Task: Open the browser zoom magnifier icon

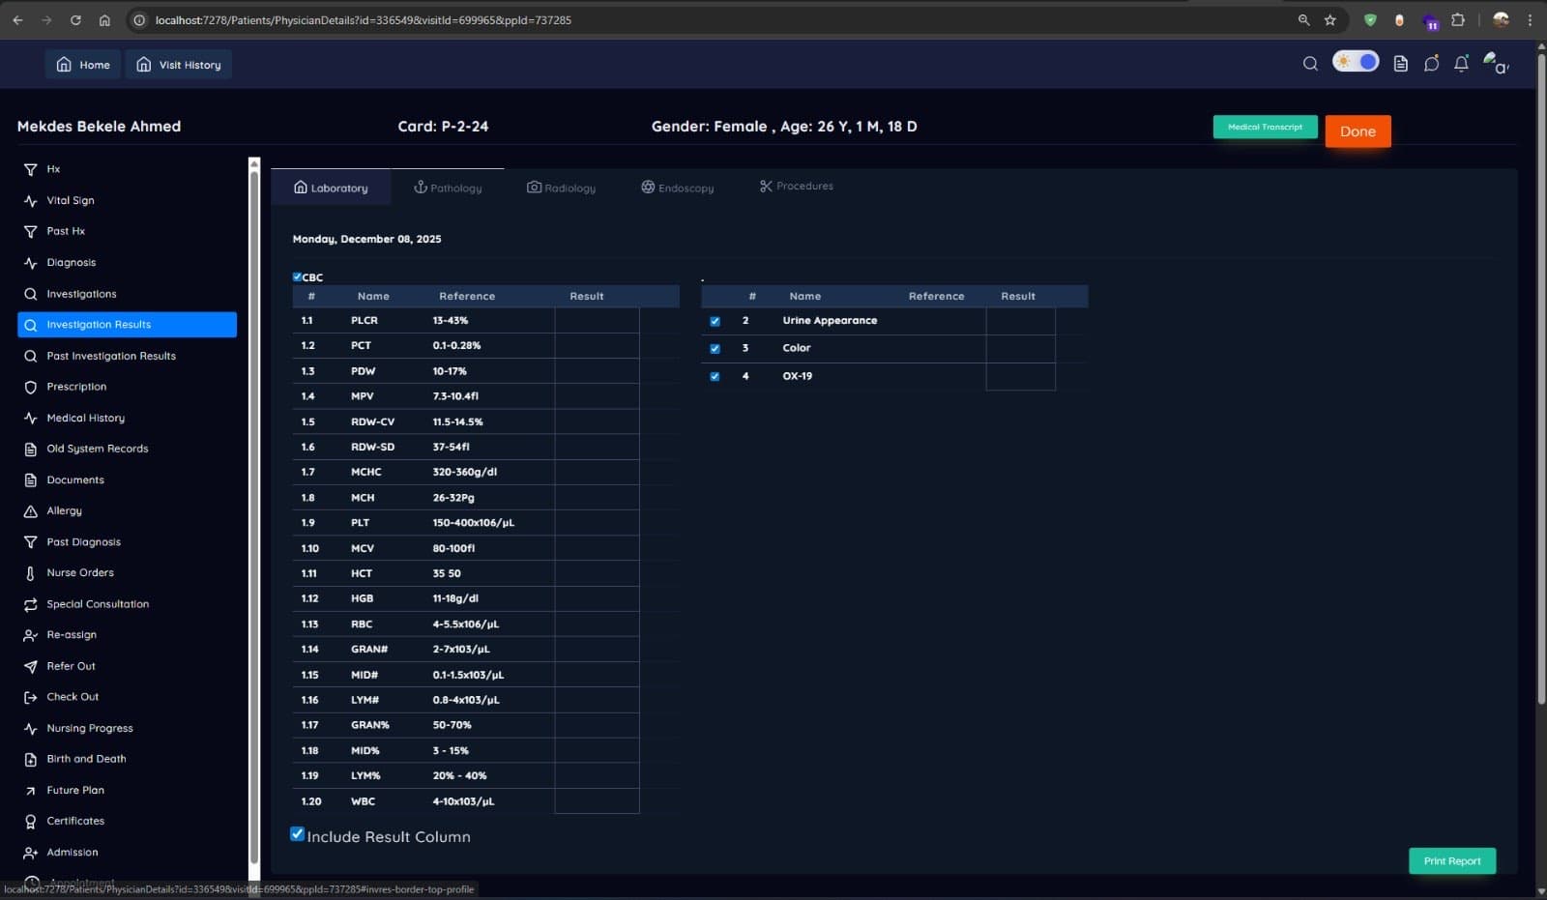Action: 1303,19
